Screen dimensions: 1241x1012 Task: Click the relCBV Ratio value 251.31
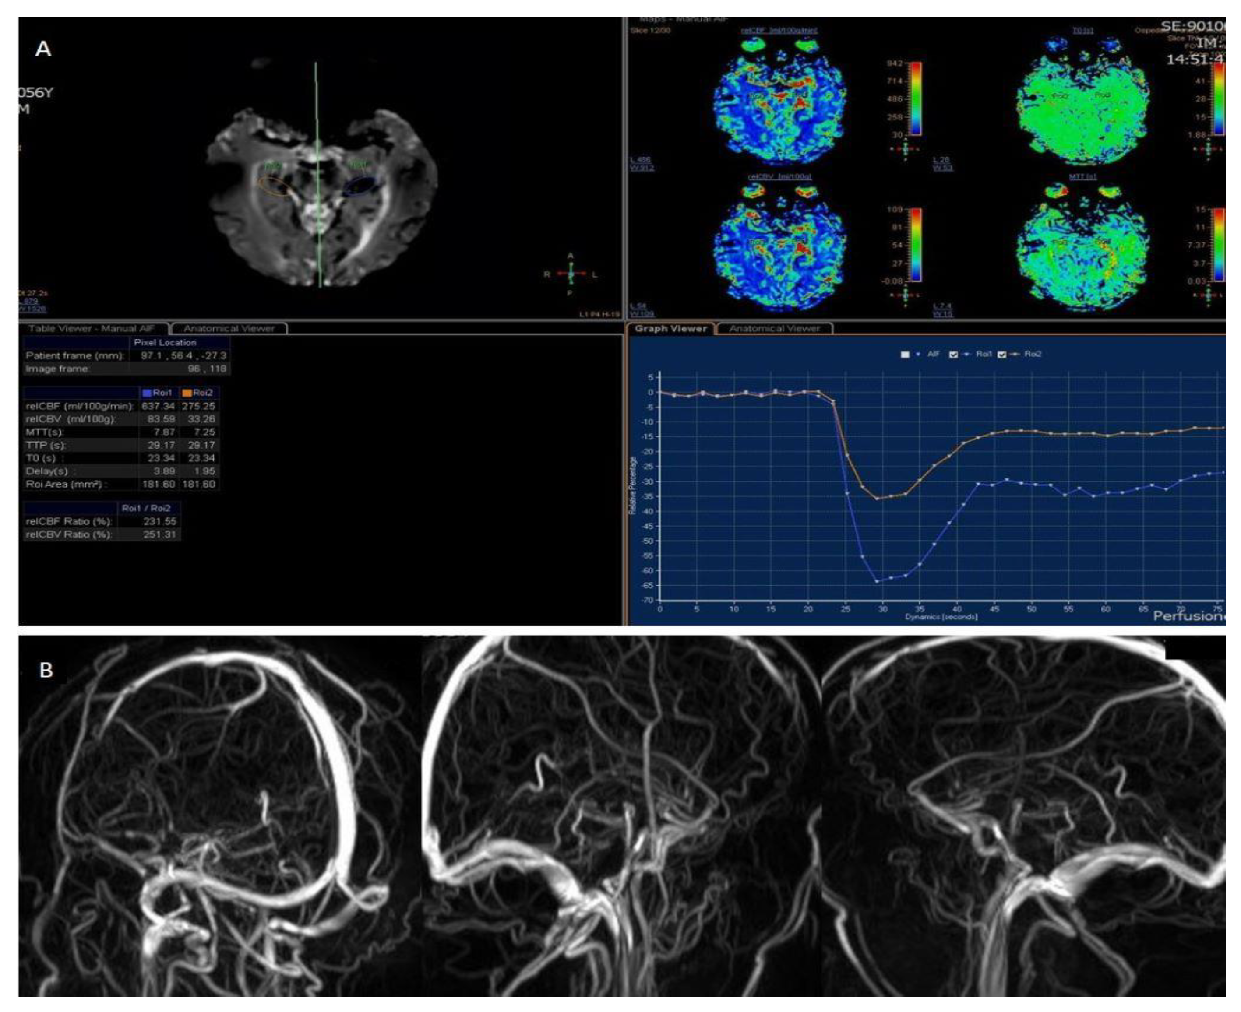[159, 534]
